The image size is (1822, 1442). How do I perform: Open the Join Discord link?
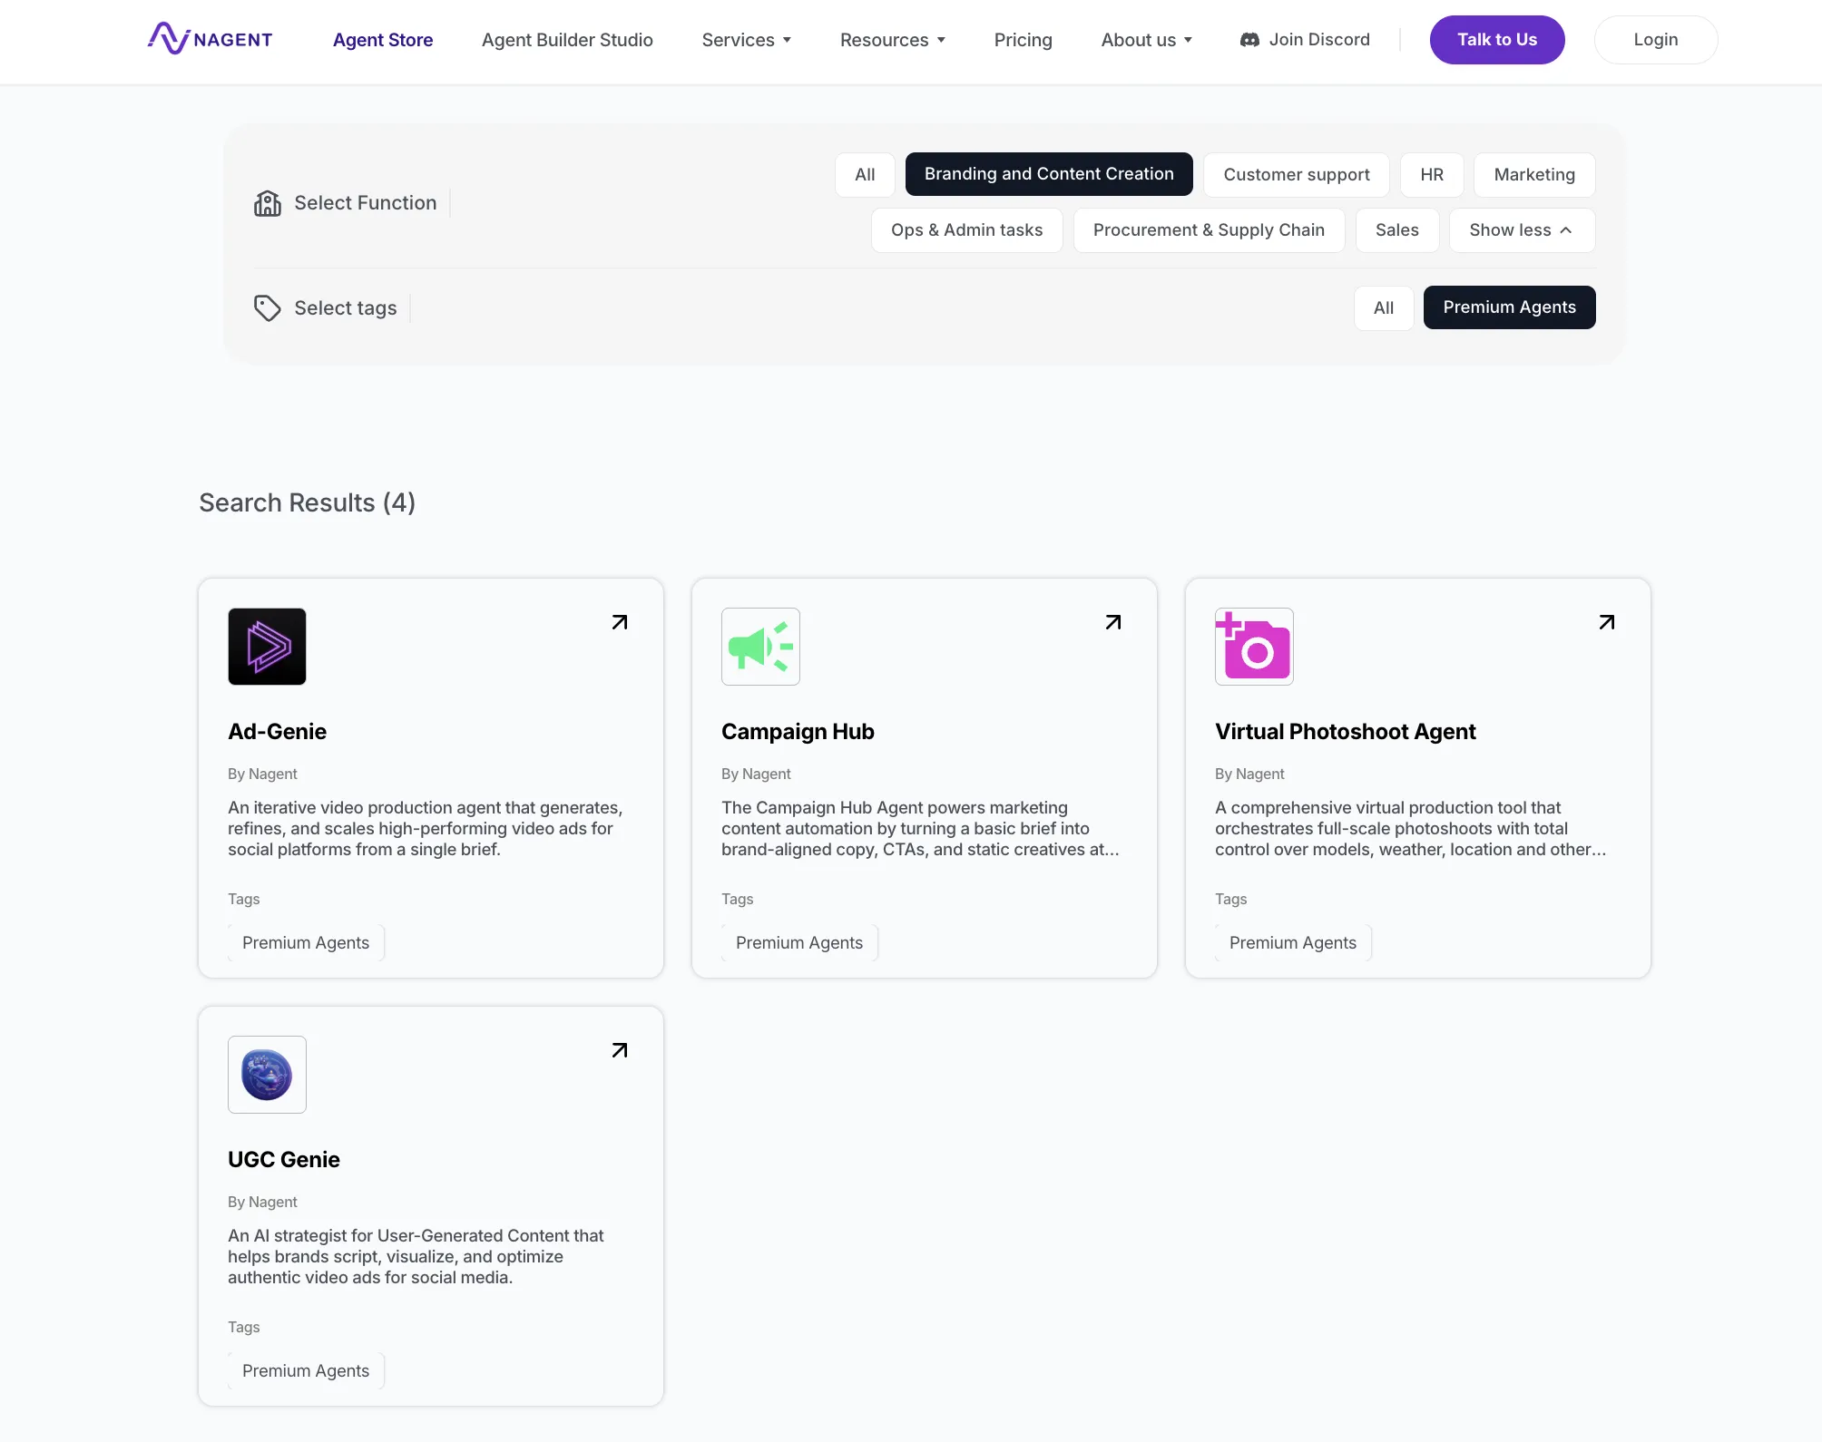1305,40
